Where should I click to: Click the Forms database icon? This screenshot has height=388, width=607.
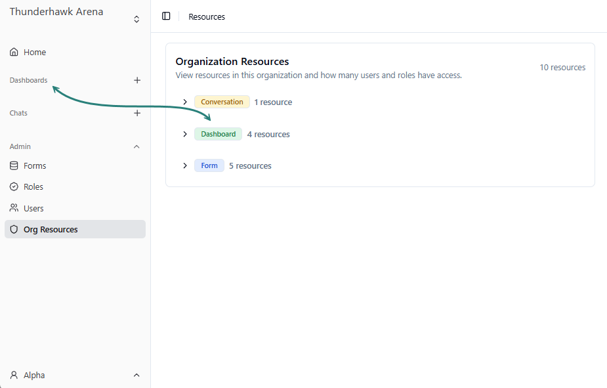14,166
